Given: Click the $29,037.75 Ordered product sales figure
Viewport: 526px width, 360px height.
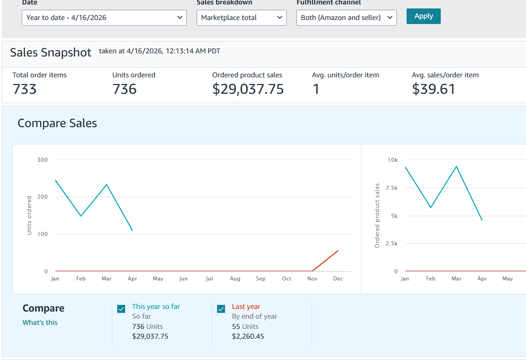Looking at the screenshot, I should 248,89.
